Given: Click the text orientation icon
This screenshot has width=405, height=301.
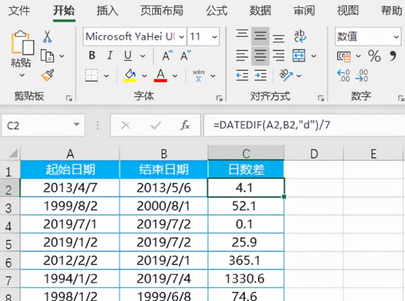Looking at the screenshot, I should click(286, 75).
